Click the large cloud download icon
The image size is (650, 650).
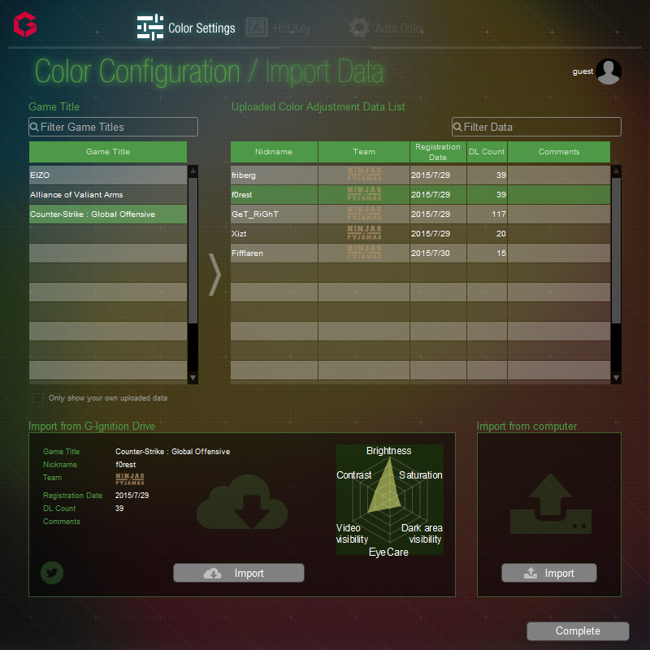point(241,501)
